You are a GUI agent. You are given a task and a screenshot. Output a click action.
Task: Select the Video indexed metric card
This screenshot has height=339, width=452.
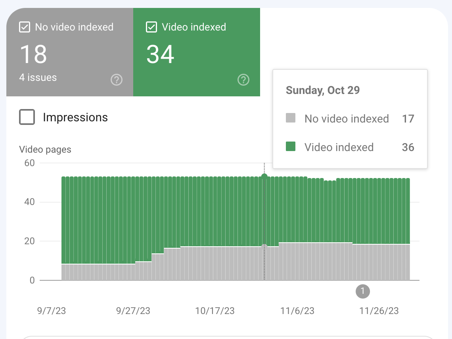[x=197, y=52]
